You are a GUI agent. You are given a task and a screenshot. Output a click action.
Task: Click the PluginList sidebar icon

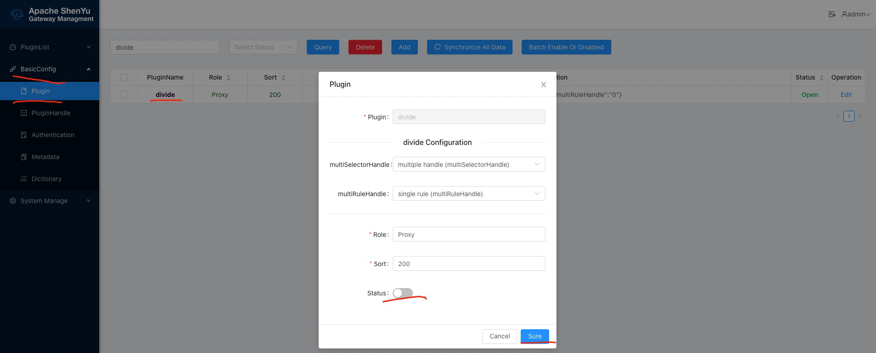[13, 47]
